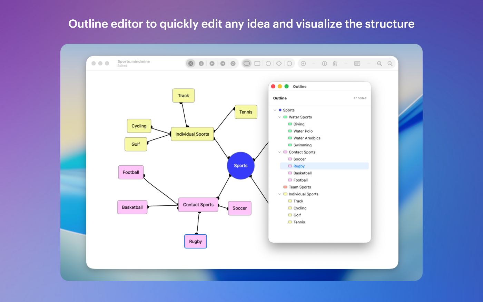The image size is (483, 302).
Task: Pick the hexagon node shape
Action: (289, 64)
